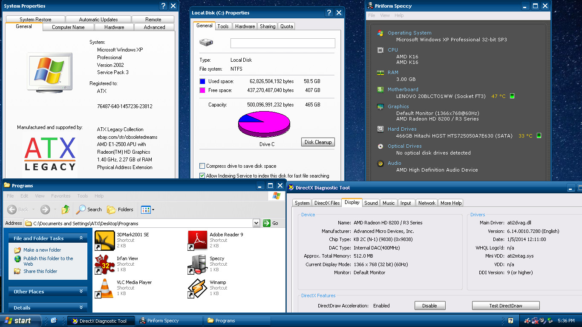
Task: Disable DirectDraw Acceleration
Action: 430,306
